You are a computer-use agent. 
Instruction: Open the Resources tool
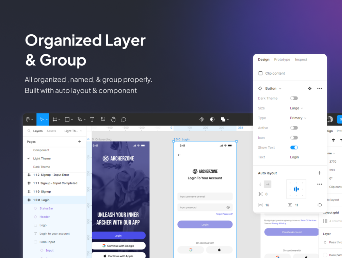103,119
